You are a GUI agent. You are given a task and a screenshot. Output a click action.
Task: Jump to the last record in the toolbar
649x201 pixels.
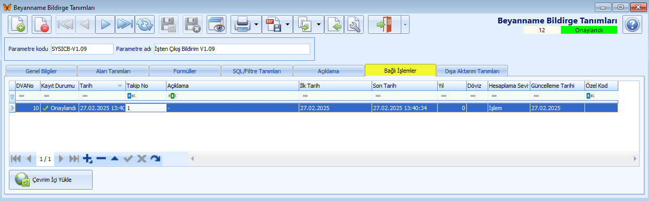point(125,24)
